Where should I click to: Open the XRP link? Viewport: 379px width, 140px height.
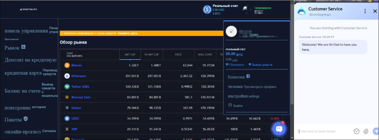tap(74, 129)
